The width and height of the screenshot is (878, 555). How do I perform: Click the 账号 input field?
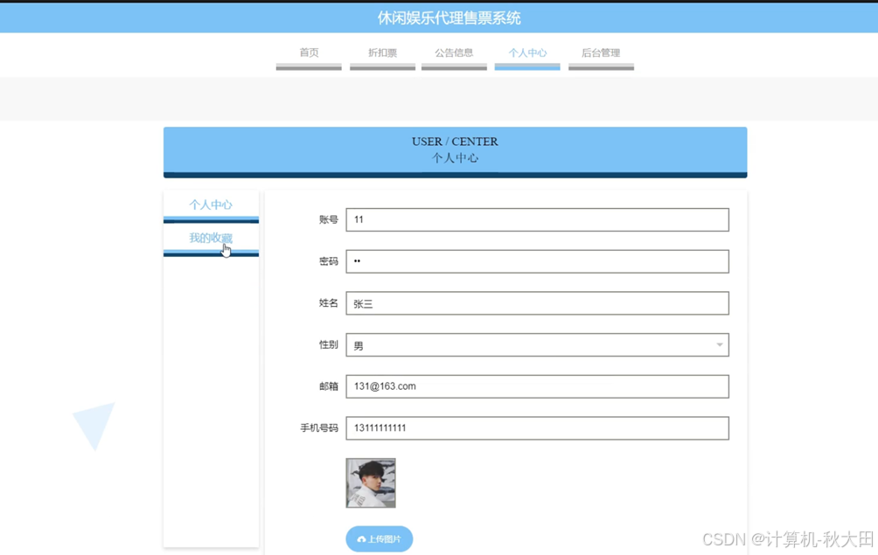[537, 219]
